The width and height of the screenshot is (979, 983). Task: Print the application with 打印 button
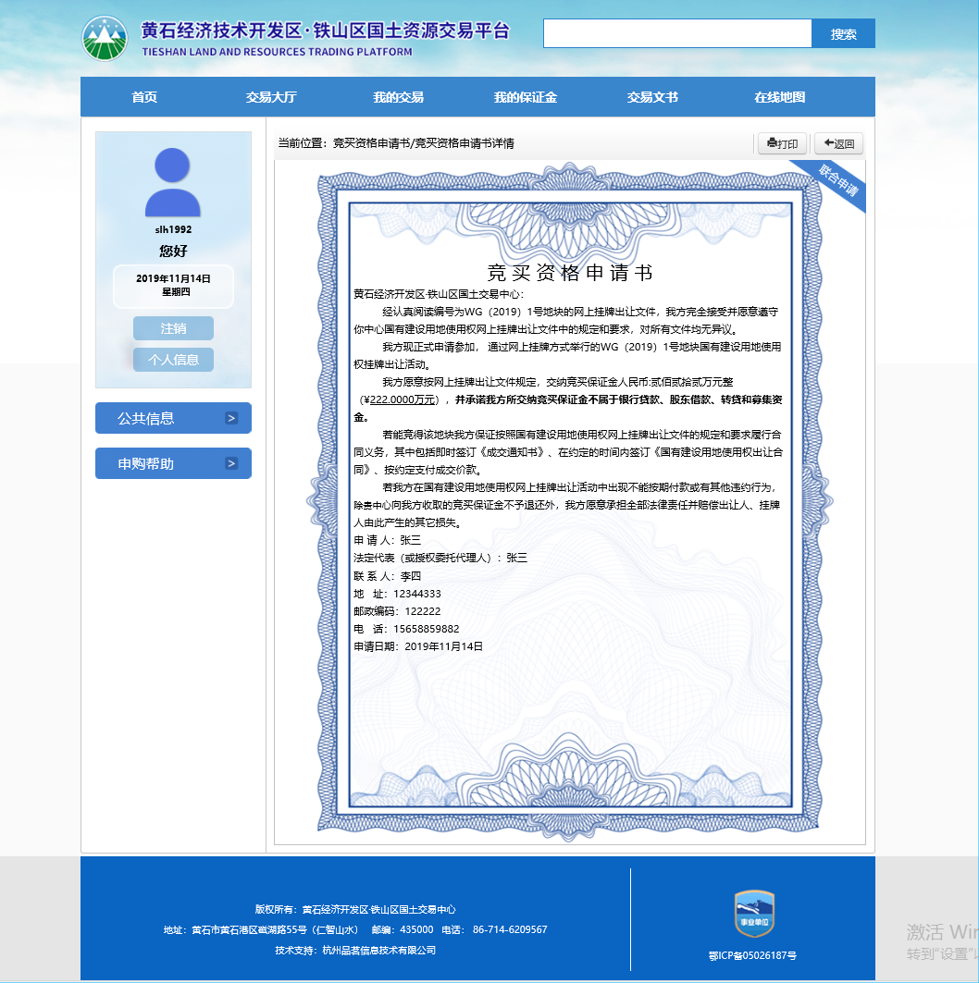783,143
